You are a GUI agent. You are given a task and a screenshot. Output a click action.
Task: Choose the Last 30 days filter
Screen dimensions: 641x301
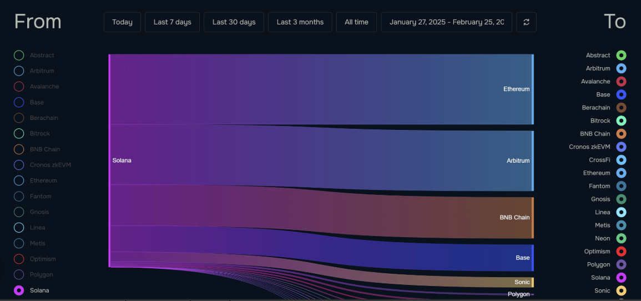(234, 22)
